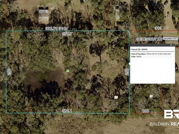
Task: Click the metal-roof building north of the parcel
Action: click(44, 16)
